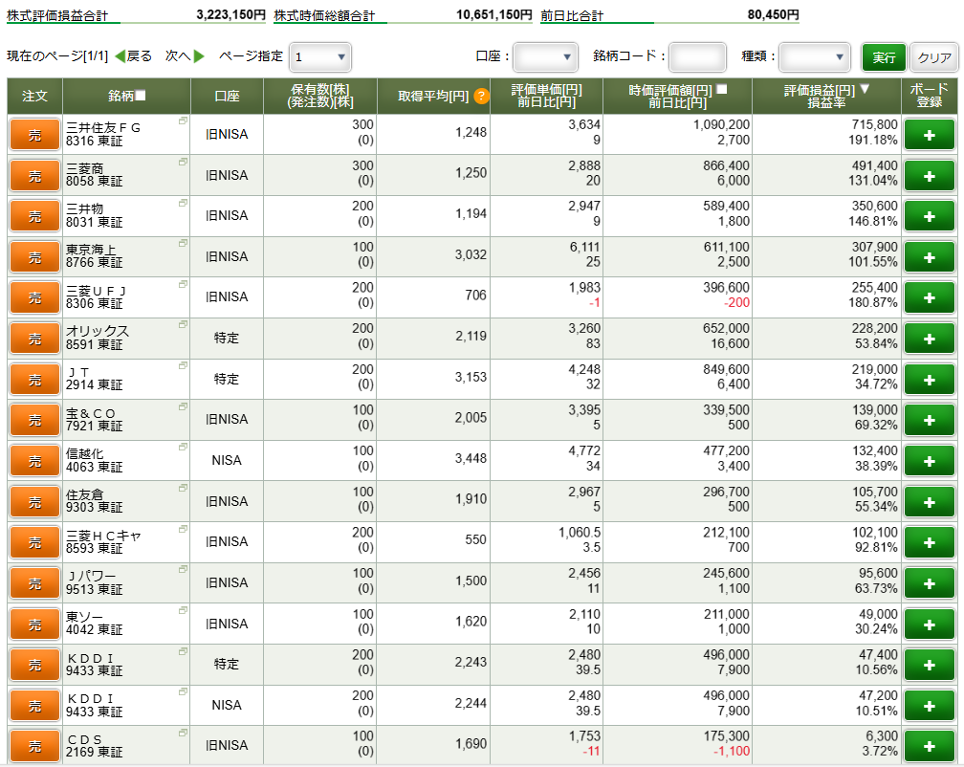This screenshot has height=767, width=964.
Task: Select 現在のページ[1/1] text
Action: [57, 55]
